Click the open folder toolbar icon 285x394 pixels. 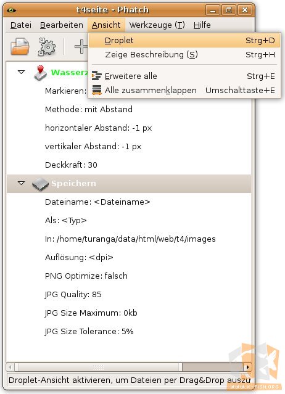point(20,46)
